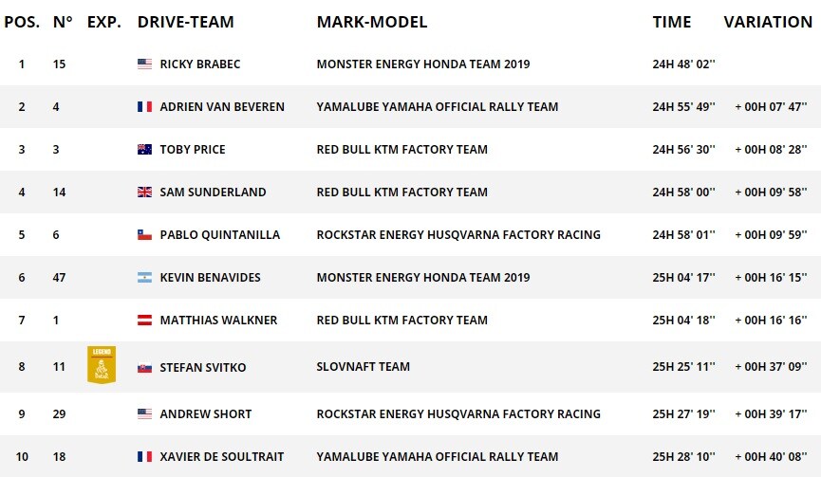The image size is (821, 477).
Task: Click the Chilean flag beside Pablo Quintanilla
Action: pyautogui.click(x=144, y=235)
